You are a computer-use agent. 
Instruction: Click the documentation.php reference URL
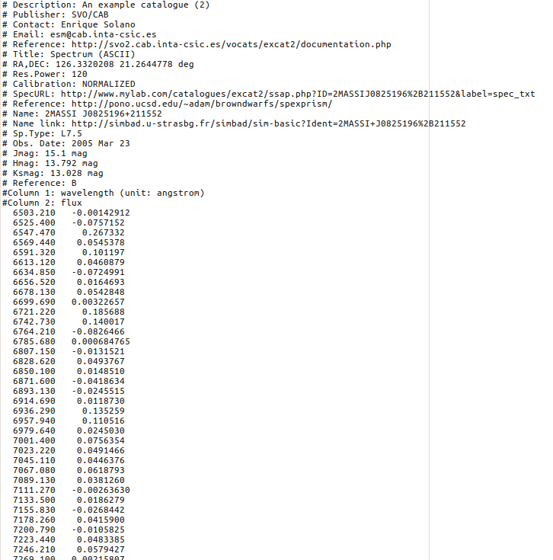(232, 44)
